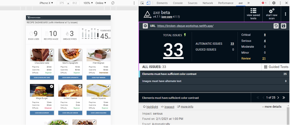Open the iPhone X device dropdown
Viewport: 290px width, 125px height.
[46, 3]
